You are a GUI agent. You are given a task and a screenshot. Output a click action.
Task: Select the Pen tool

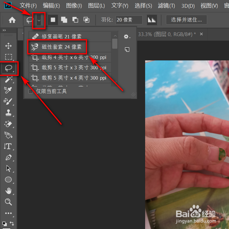9,157
